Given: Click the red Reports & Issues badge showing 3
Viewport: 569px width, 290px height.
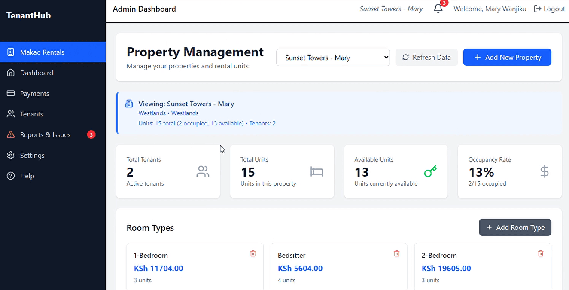Looking at the screenshot, I should [91, 134].
